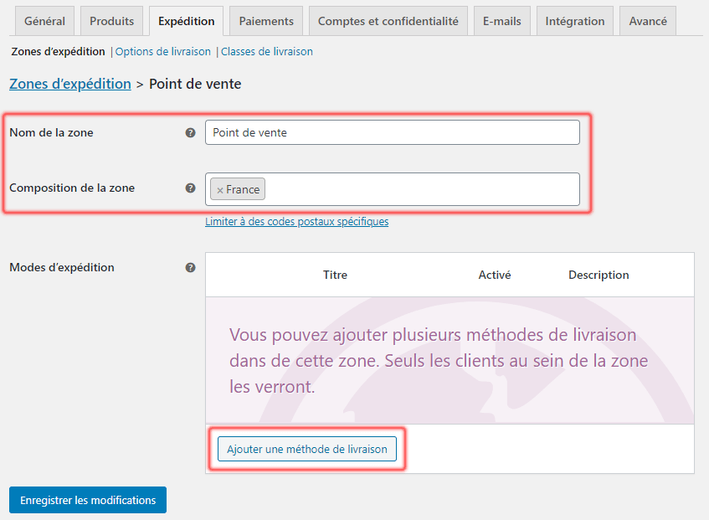Click Enregistrer les modifications button

tap(88, 500)
